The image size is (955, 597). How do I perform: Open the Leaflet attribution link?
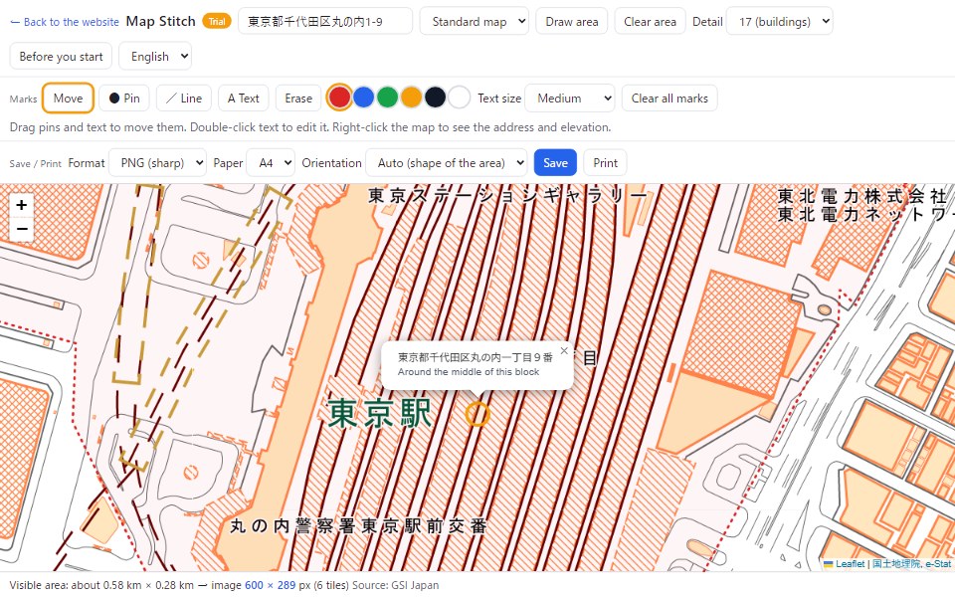click(845, 564)
